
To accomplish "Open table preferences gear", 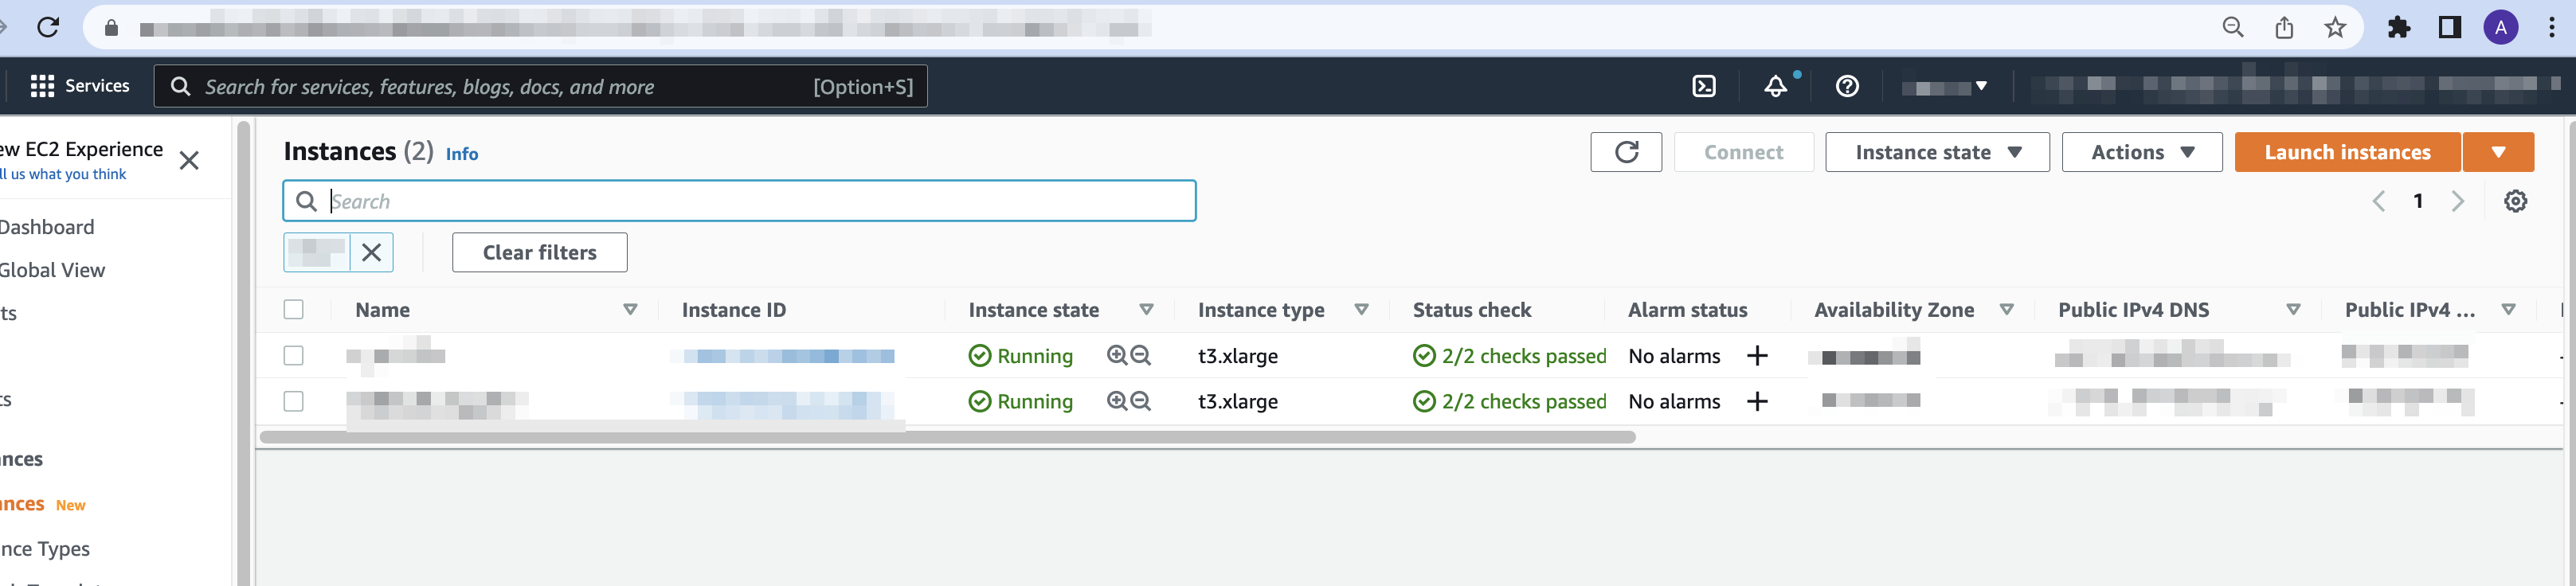I will pyautogui.click(x=2515, y=201).
